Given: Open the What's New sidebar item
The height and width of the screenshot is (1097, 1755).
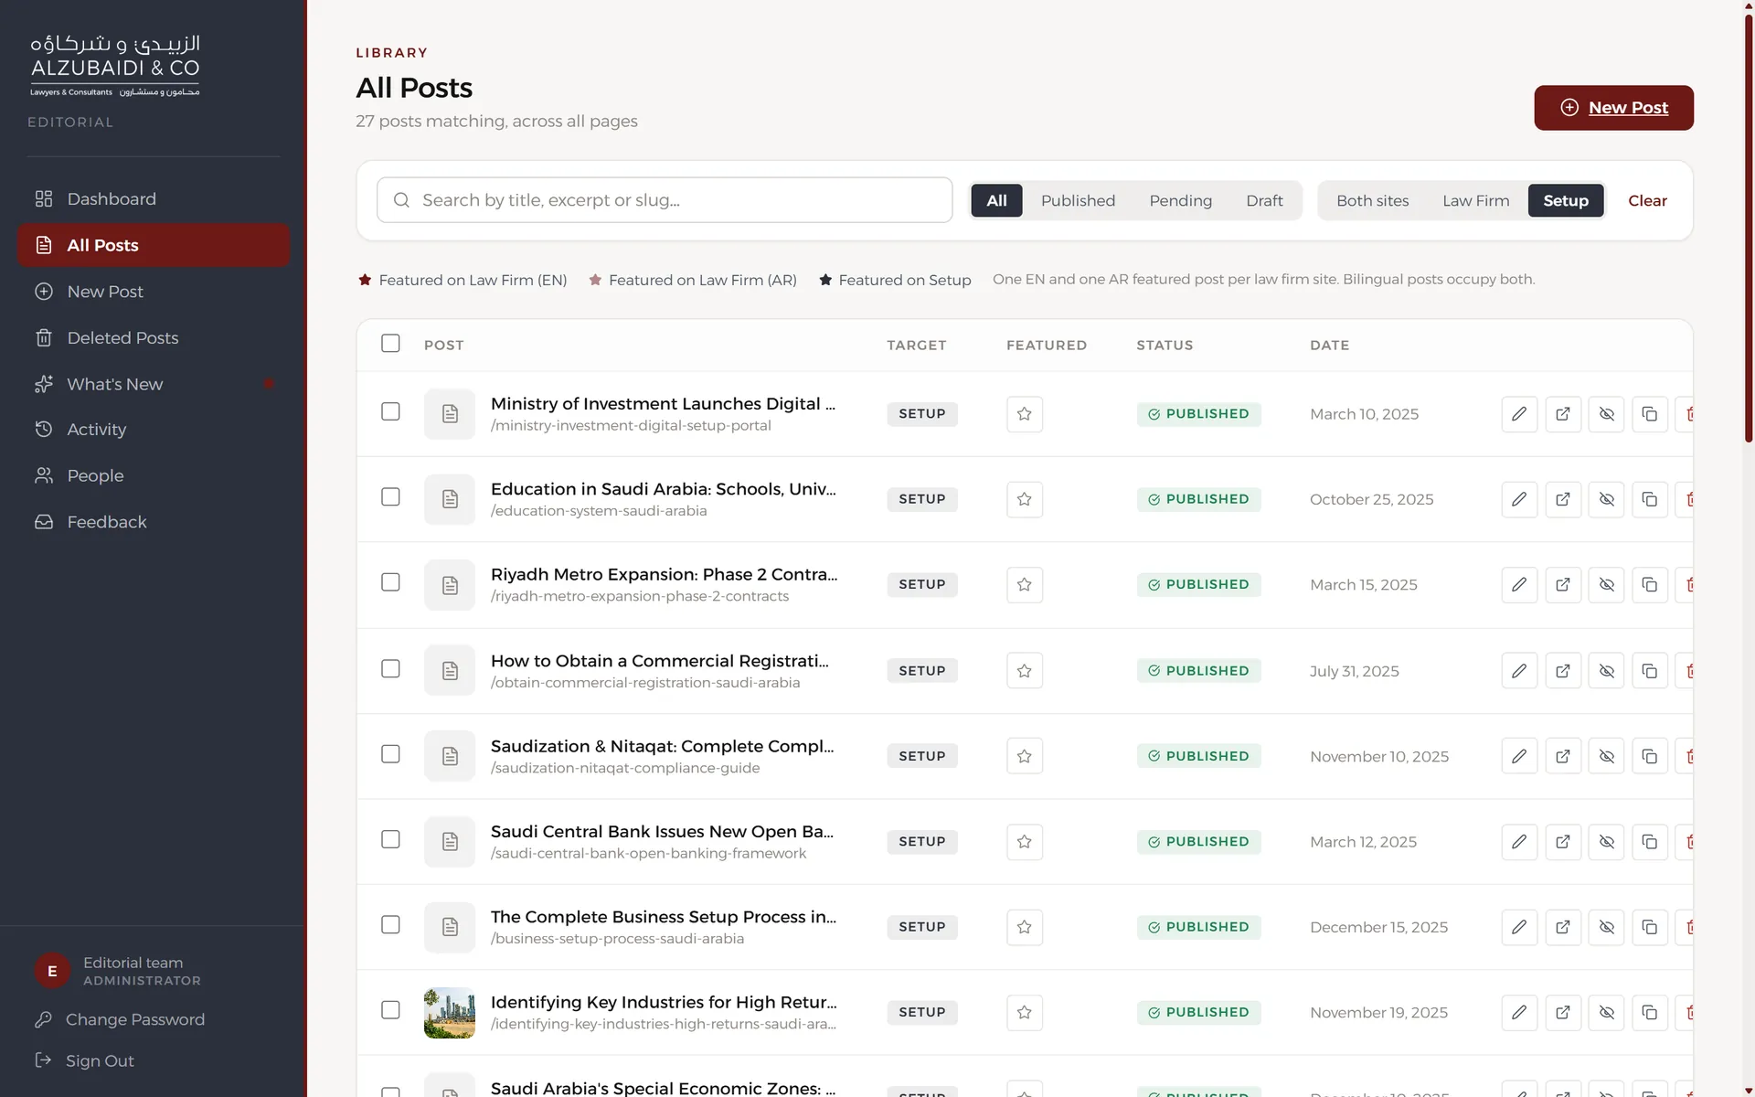Looking at the screenshot, I should (154, 384).
